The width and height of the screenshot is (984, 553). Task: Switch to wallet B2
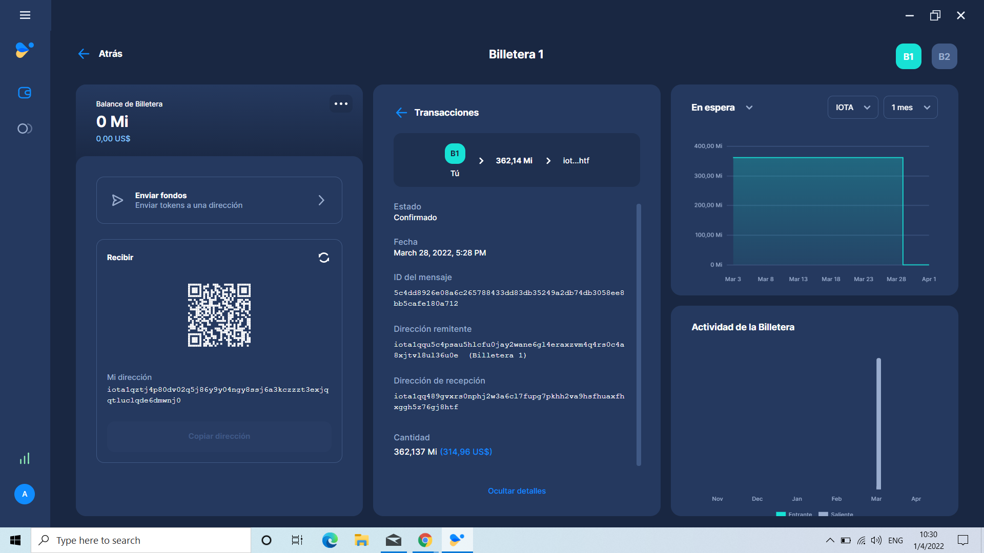tap(944, 56)
